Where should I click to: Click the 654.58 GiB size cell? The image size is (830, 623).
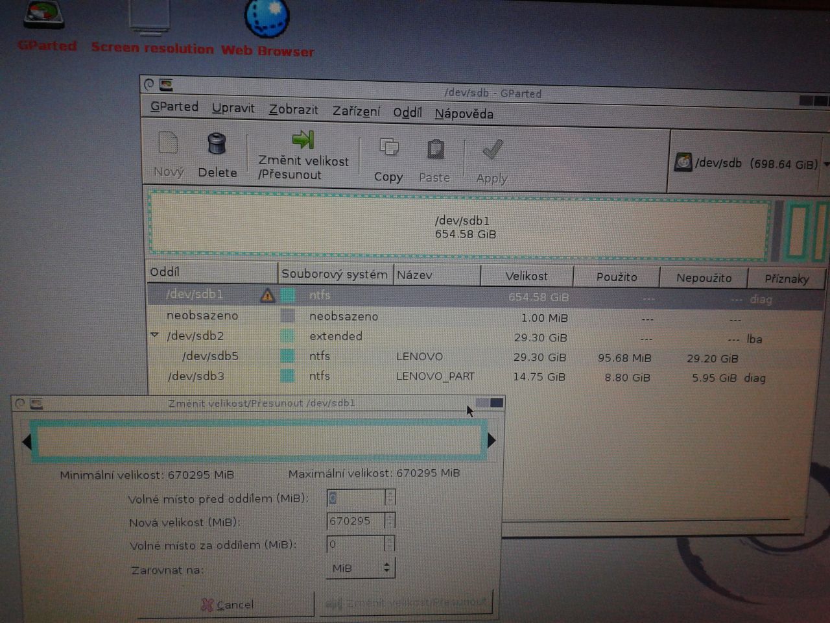click(x=538, y=297)
